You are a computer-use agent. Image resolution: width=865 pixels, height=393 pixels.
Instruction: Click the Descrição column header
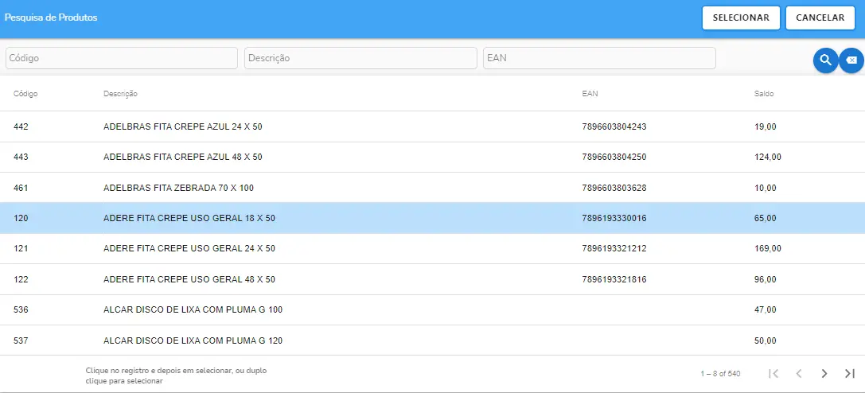pyautogui.click(x=120, y=94)
